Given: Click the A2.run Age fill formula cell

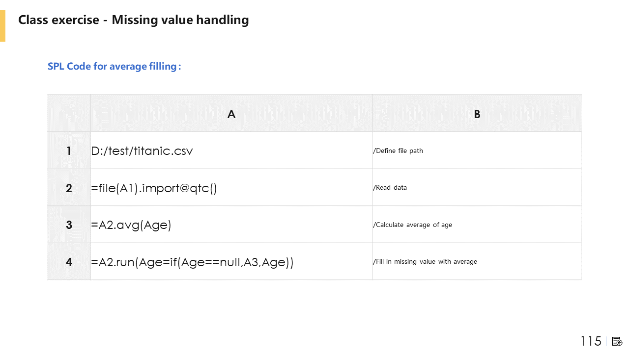Looking at the screenshot, I should pos(192,262).
